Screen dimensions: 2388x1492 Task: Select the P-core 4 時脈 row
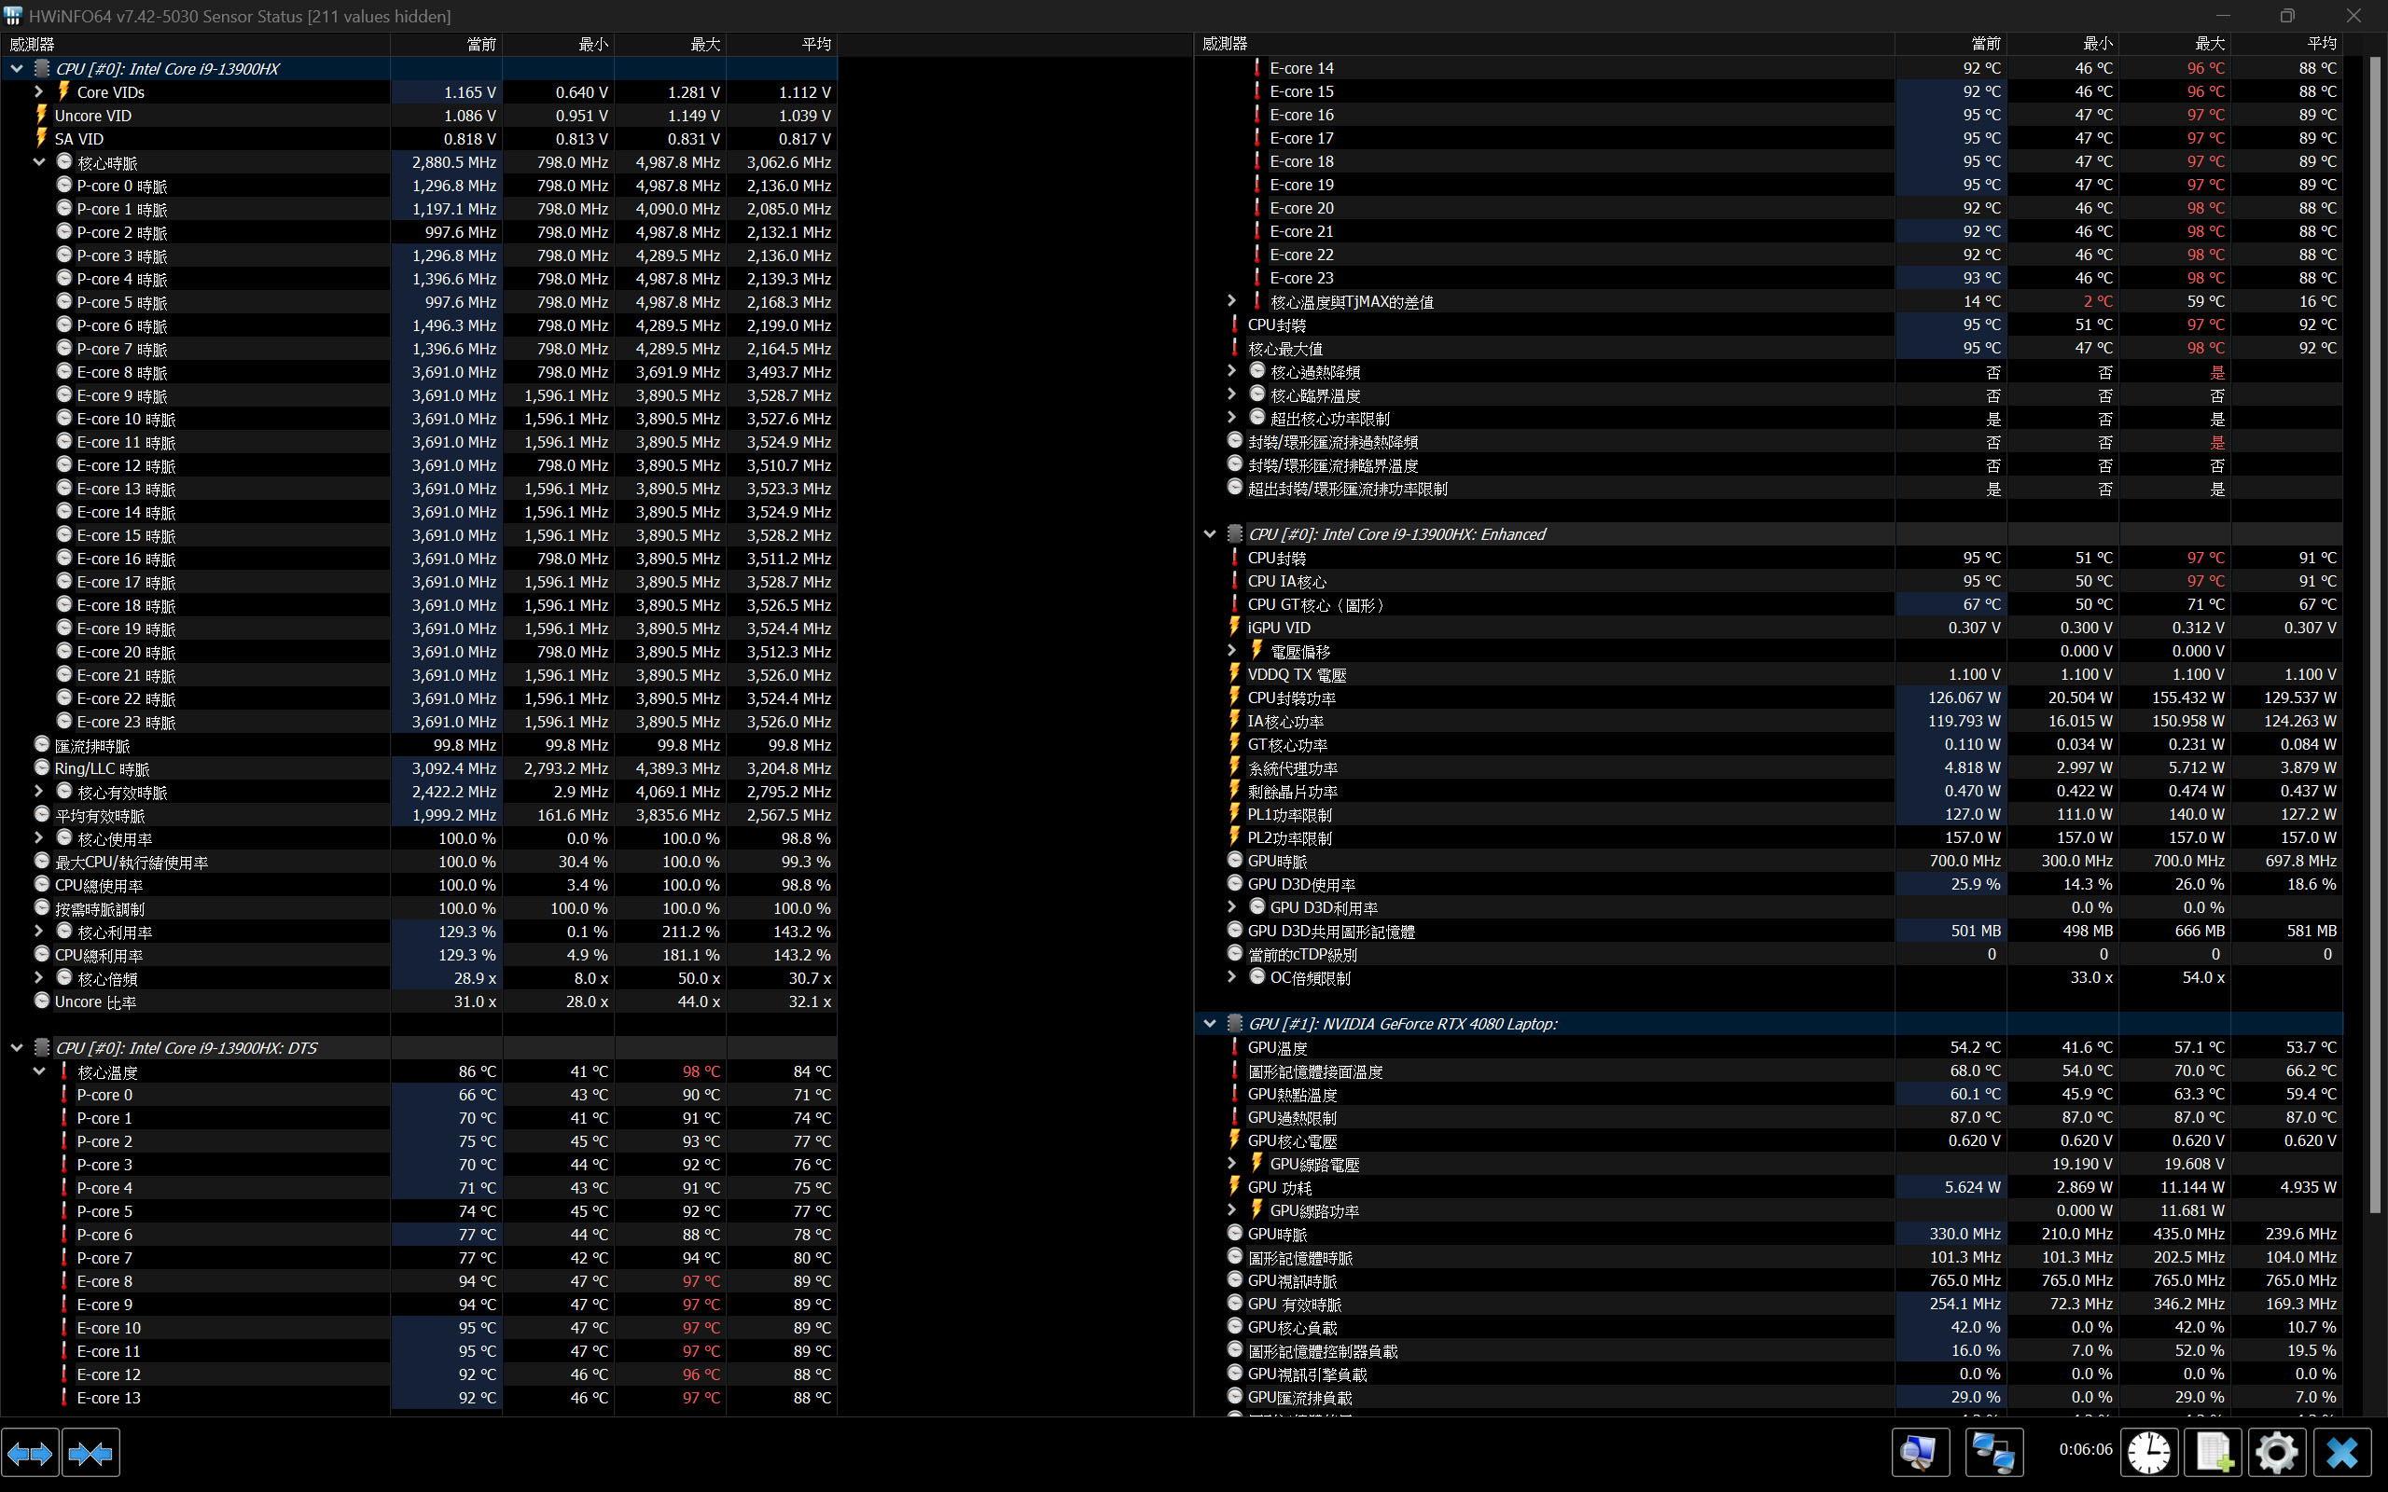[420, 279]
